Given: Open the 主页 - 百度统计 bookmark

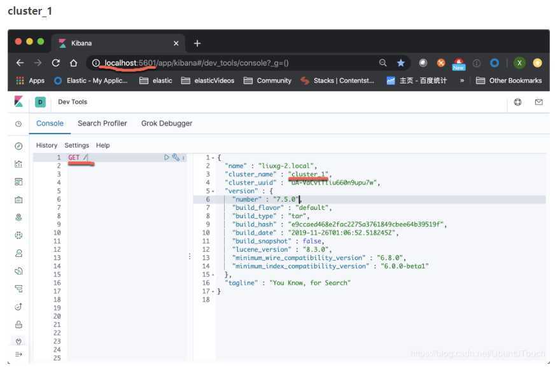Looking at the screenshot, I should [x=417, y=81].
